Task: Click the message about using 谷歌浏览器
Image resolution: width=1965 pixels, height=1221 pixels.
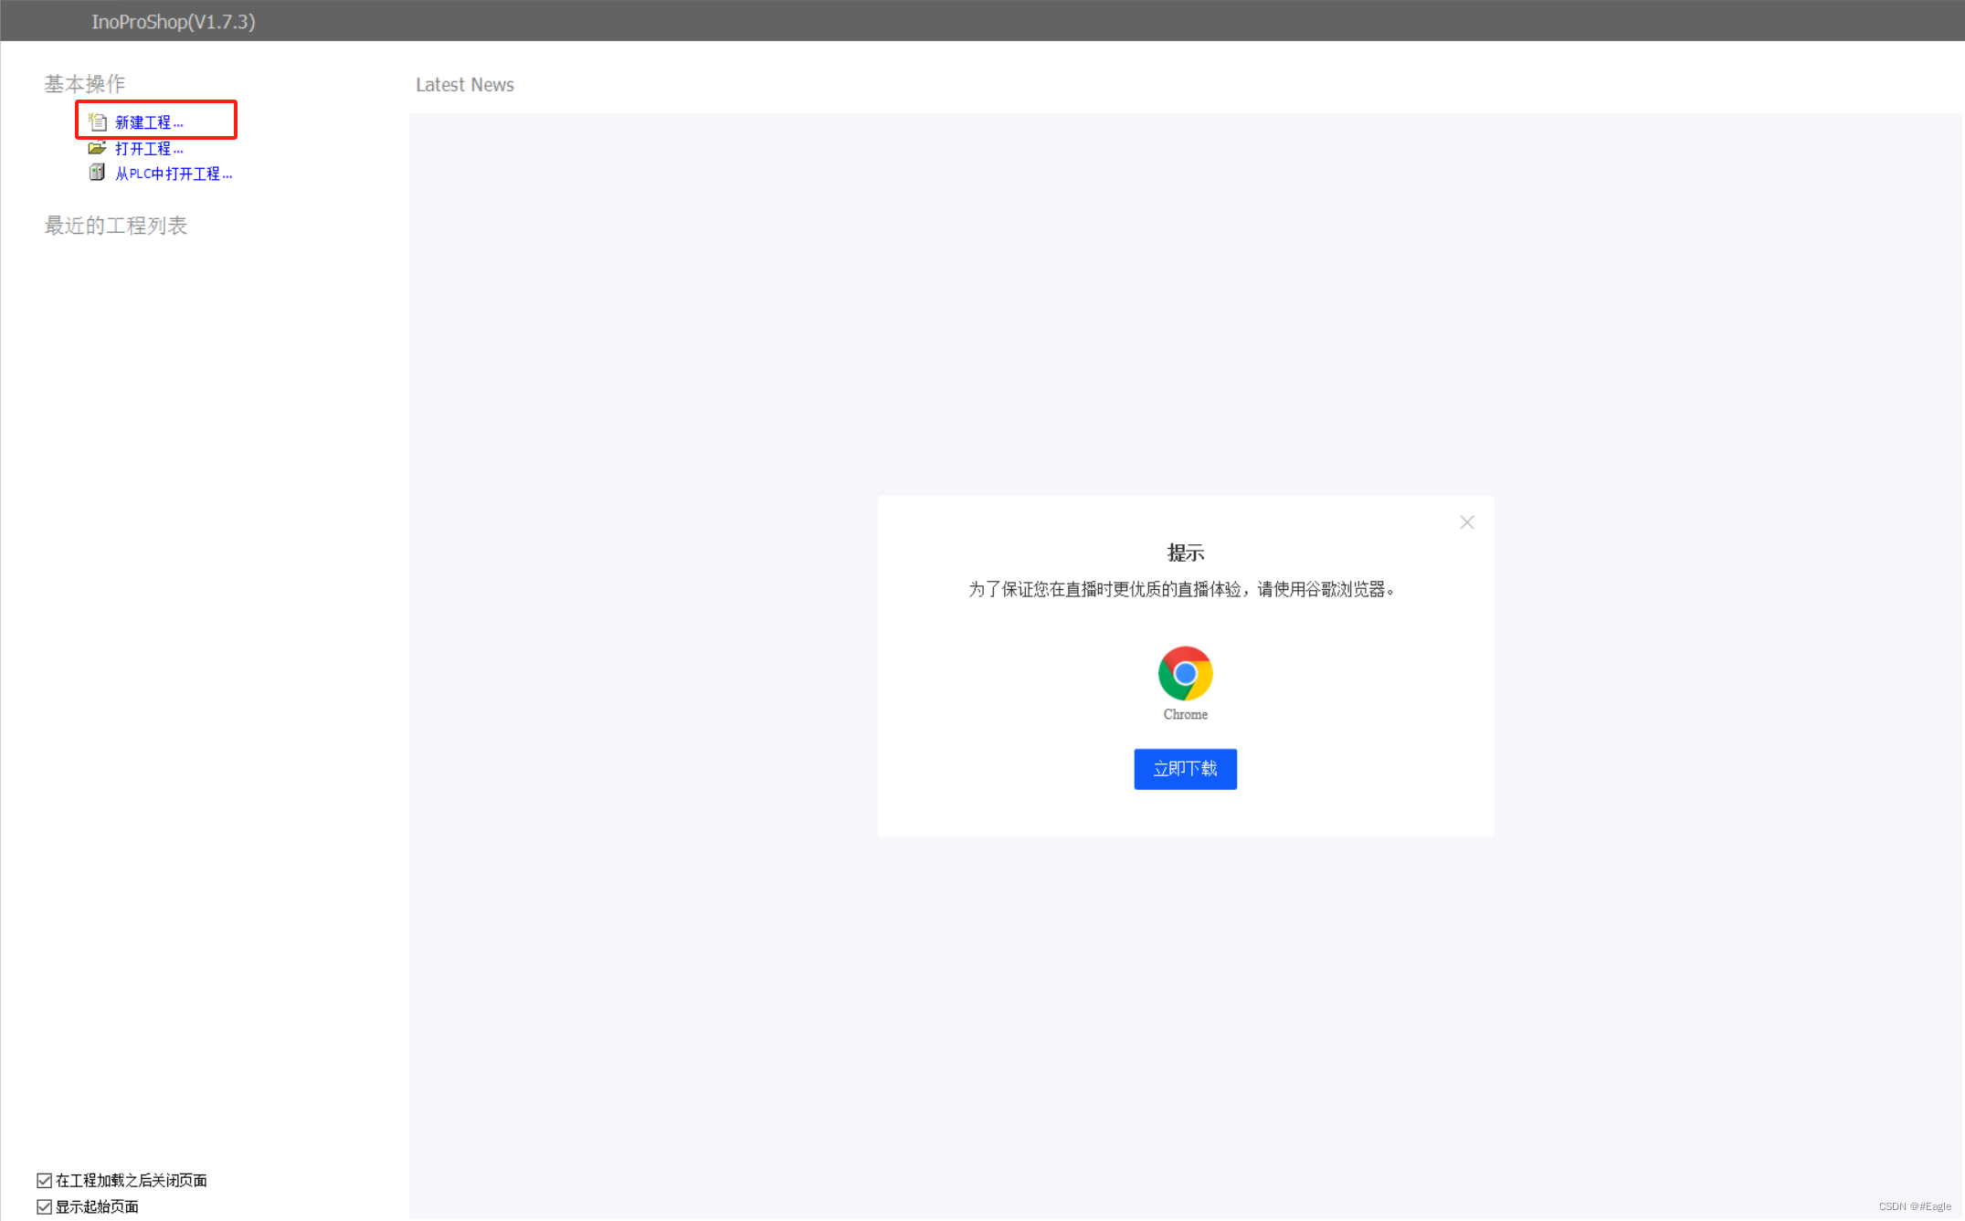Action: pyautogui.click(x=1182, y=589)
